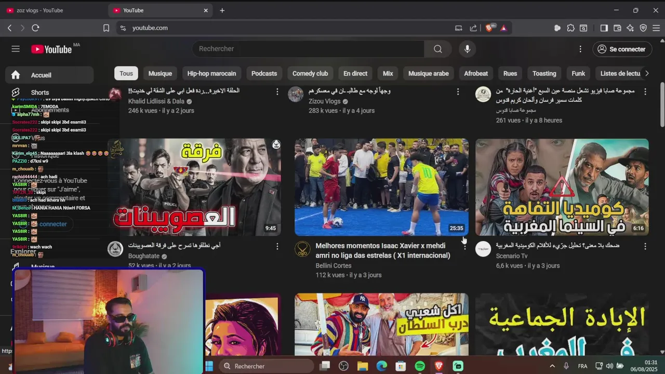Select the Musique filter chip

click(x=160, y=73)
